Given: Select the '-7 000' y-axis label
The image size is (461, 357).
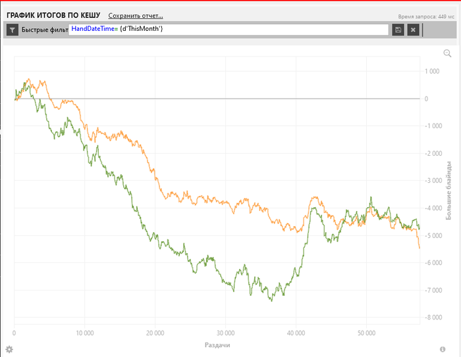Looking at the screenshot, I should [x=433, y=290].
